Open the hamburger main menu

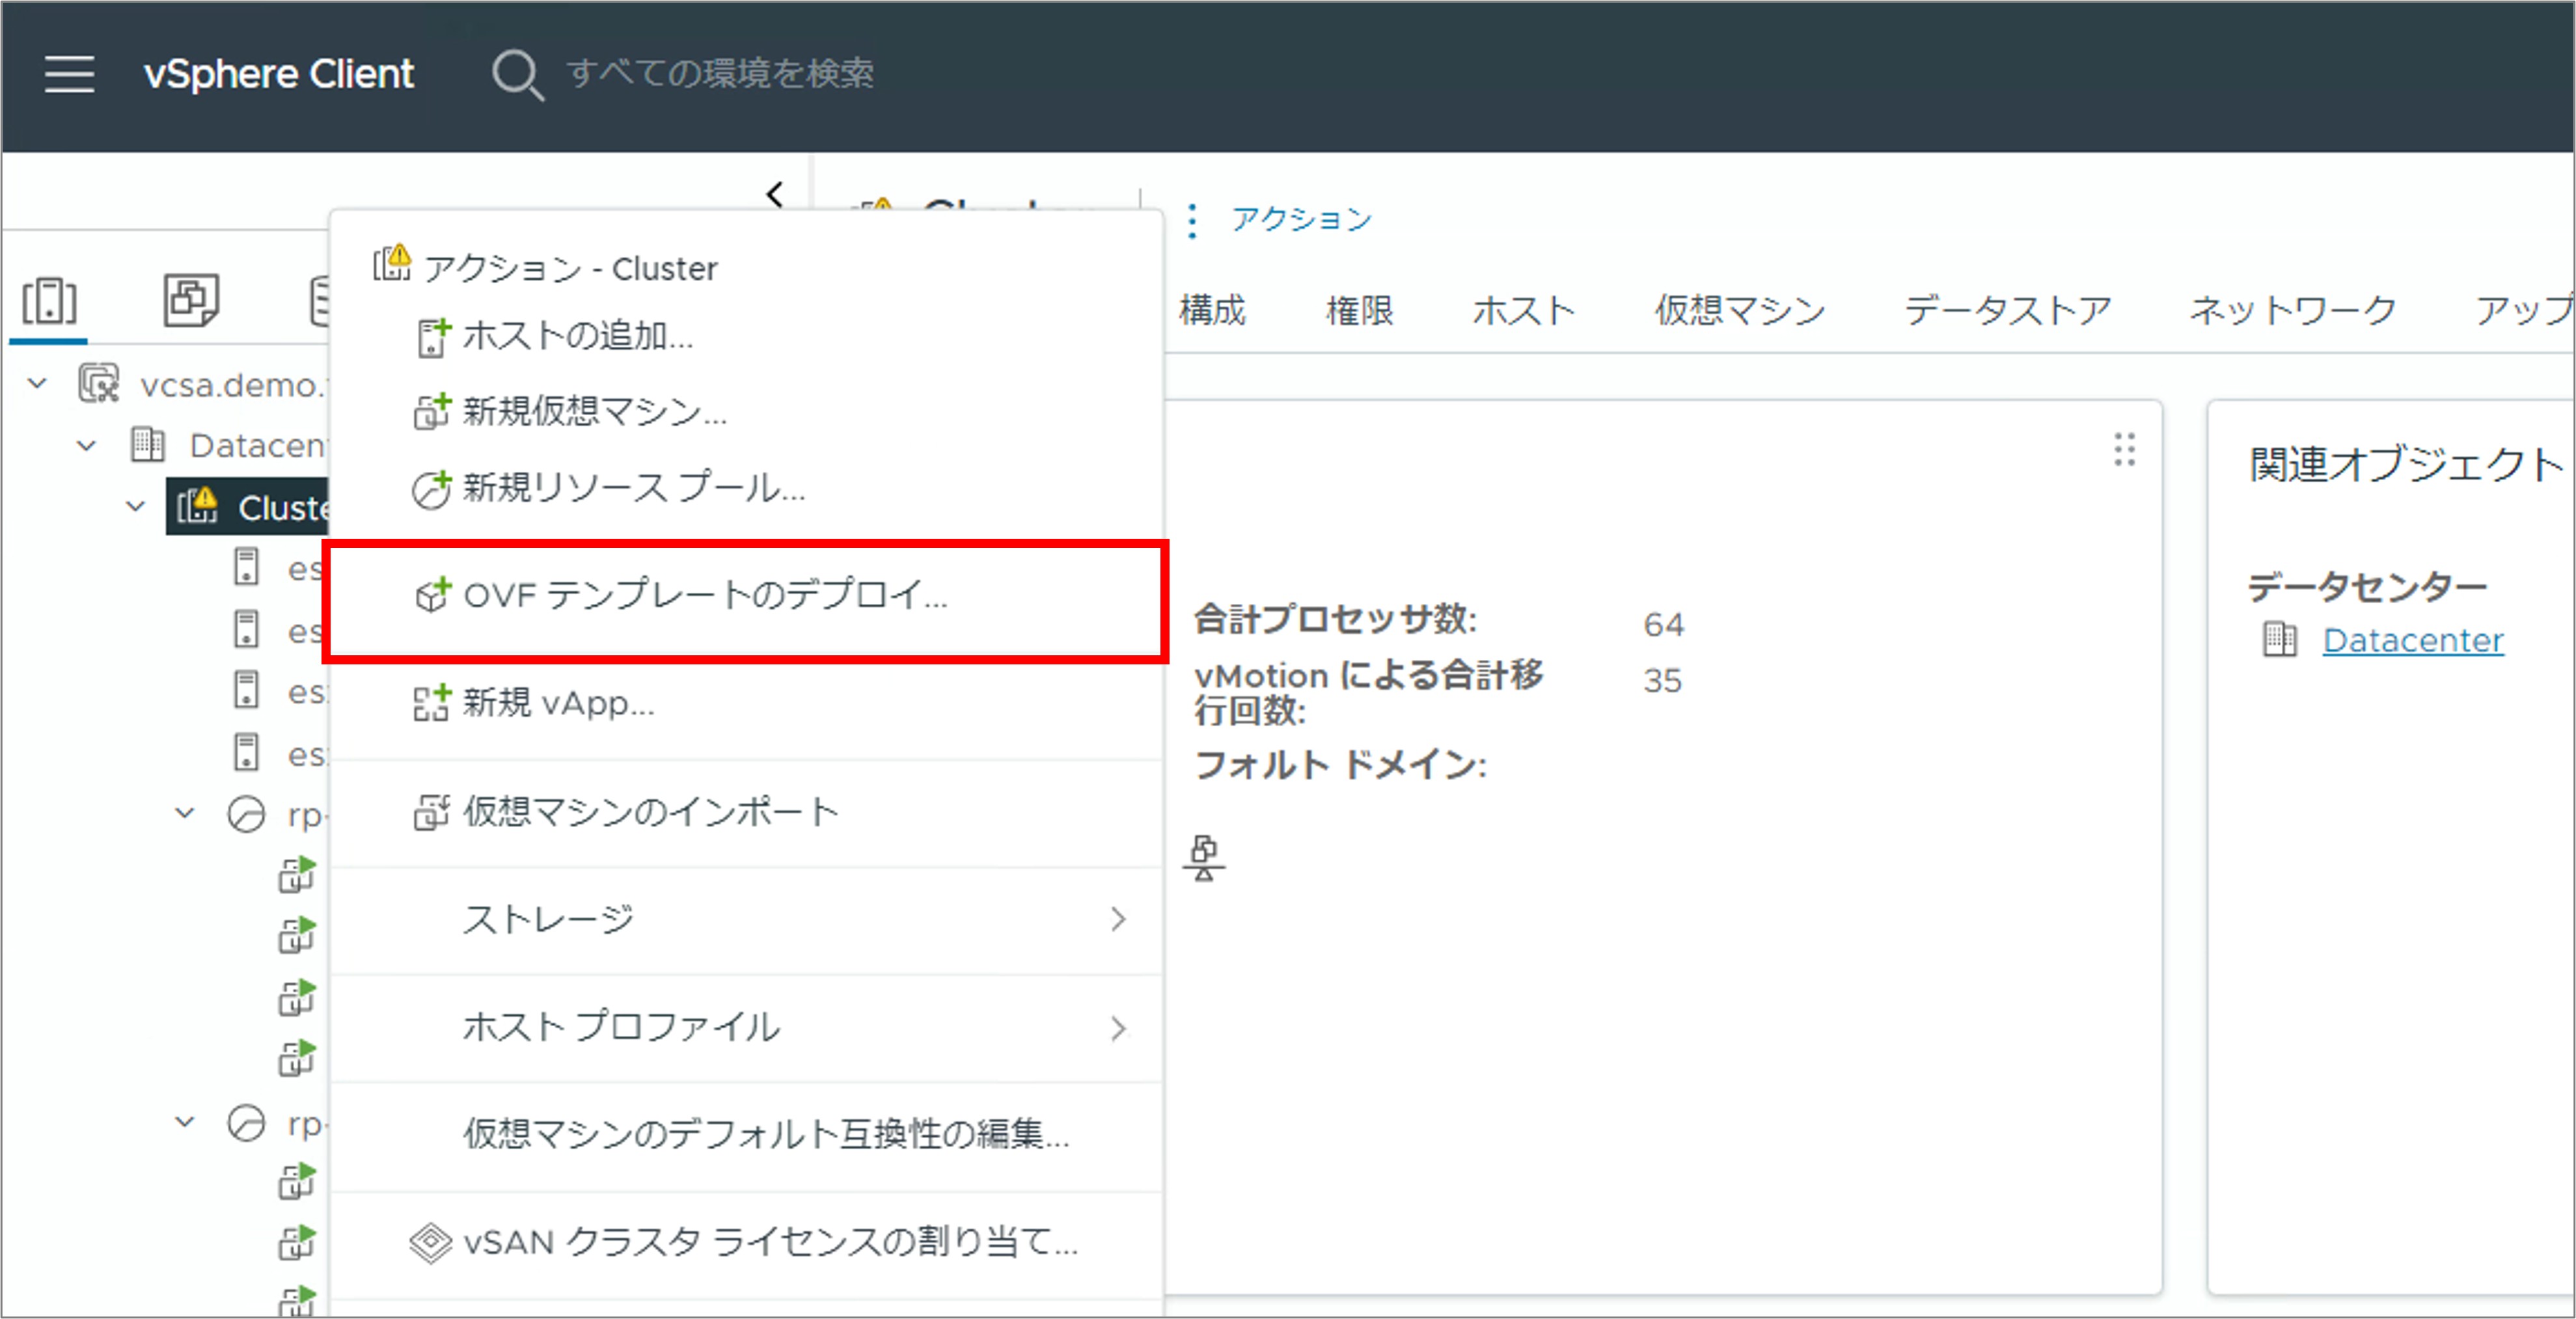tap(69, 74)
